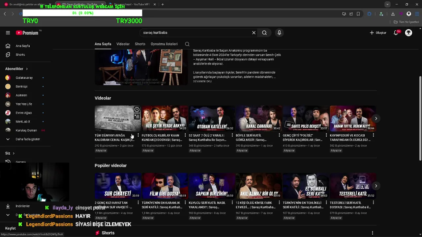This screenshot has width=422, height=237.
Task: Open browser downloads icon
Action: tap(393, 14)
